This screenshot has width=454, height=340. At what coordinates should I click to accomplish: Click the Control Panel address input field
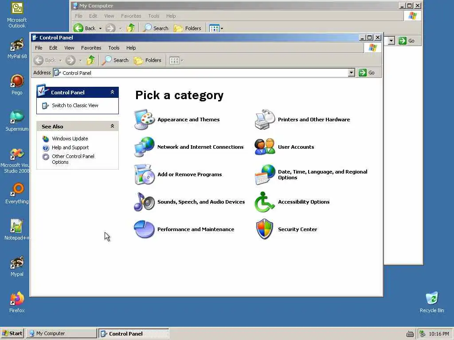click(201, 73)
